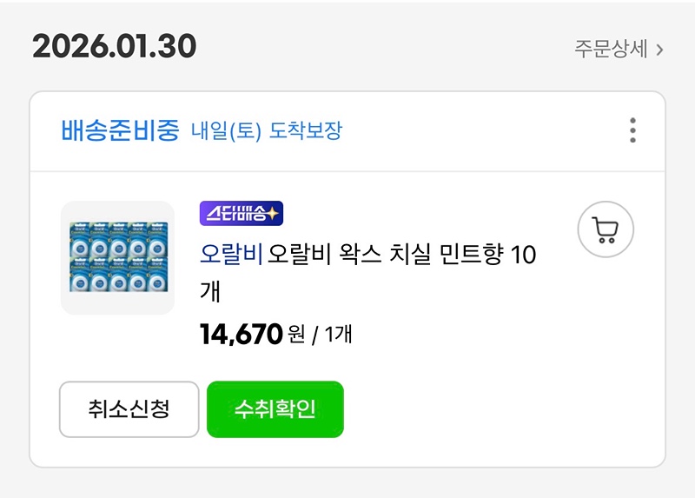
Task: Click the sparkle star on the 스타배송 badge
Action: pos(274,214)
